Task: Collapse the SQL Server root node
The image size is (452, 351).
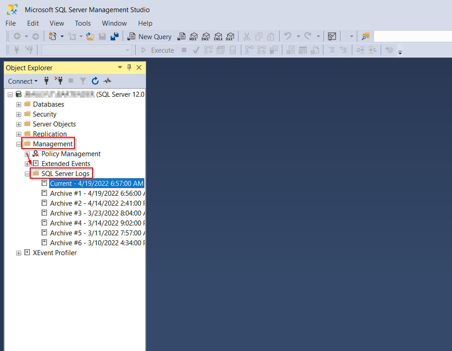Action: click(10, 94)
